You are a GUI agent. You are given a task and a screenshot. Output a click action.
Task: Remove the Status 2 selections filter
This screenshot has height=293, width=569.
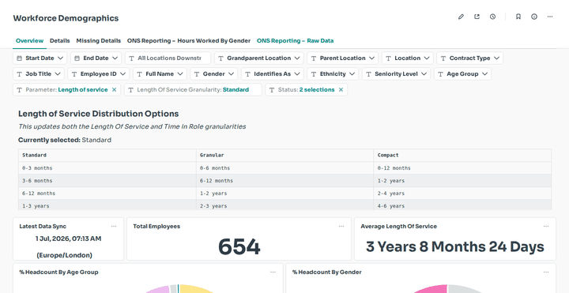[341, 89]
